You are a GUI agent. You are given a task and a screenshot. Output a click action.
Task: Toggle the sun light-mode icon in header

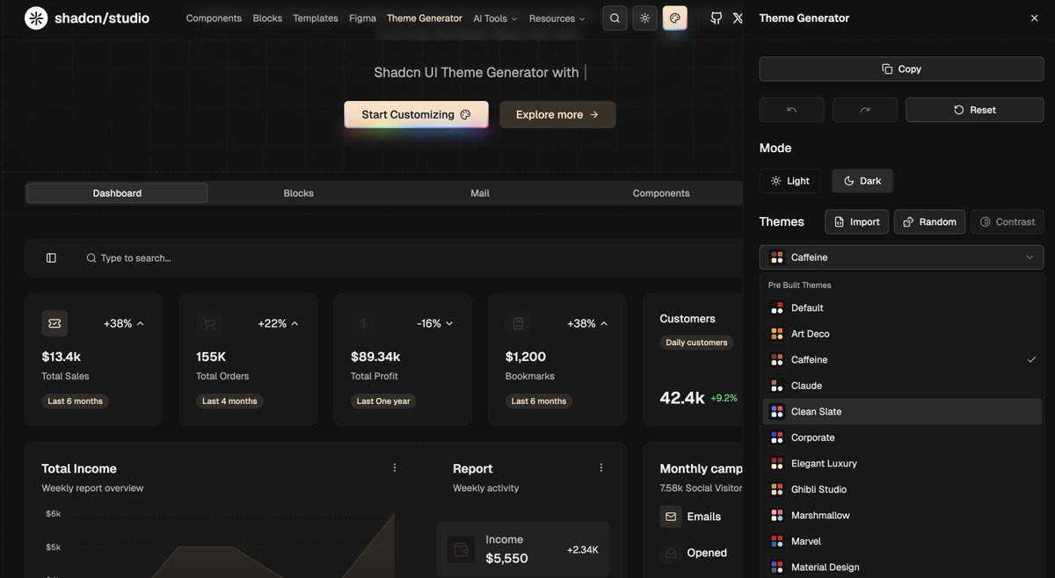click(x=645, y=18)
